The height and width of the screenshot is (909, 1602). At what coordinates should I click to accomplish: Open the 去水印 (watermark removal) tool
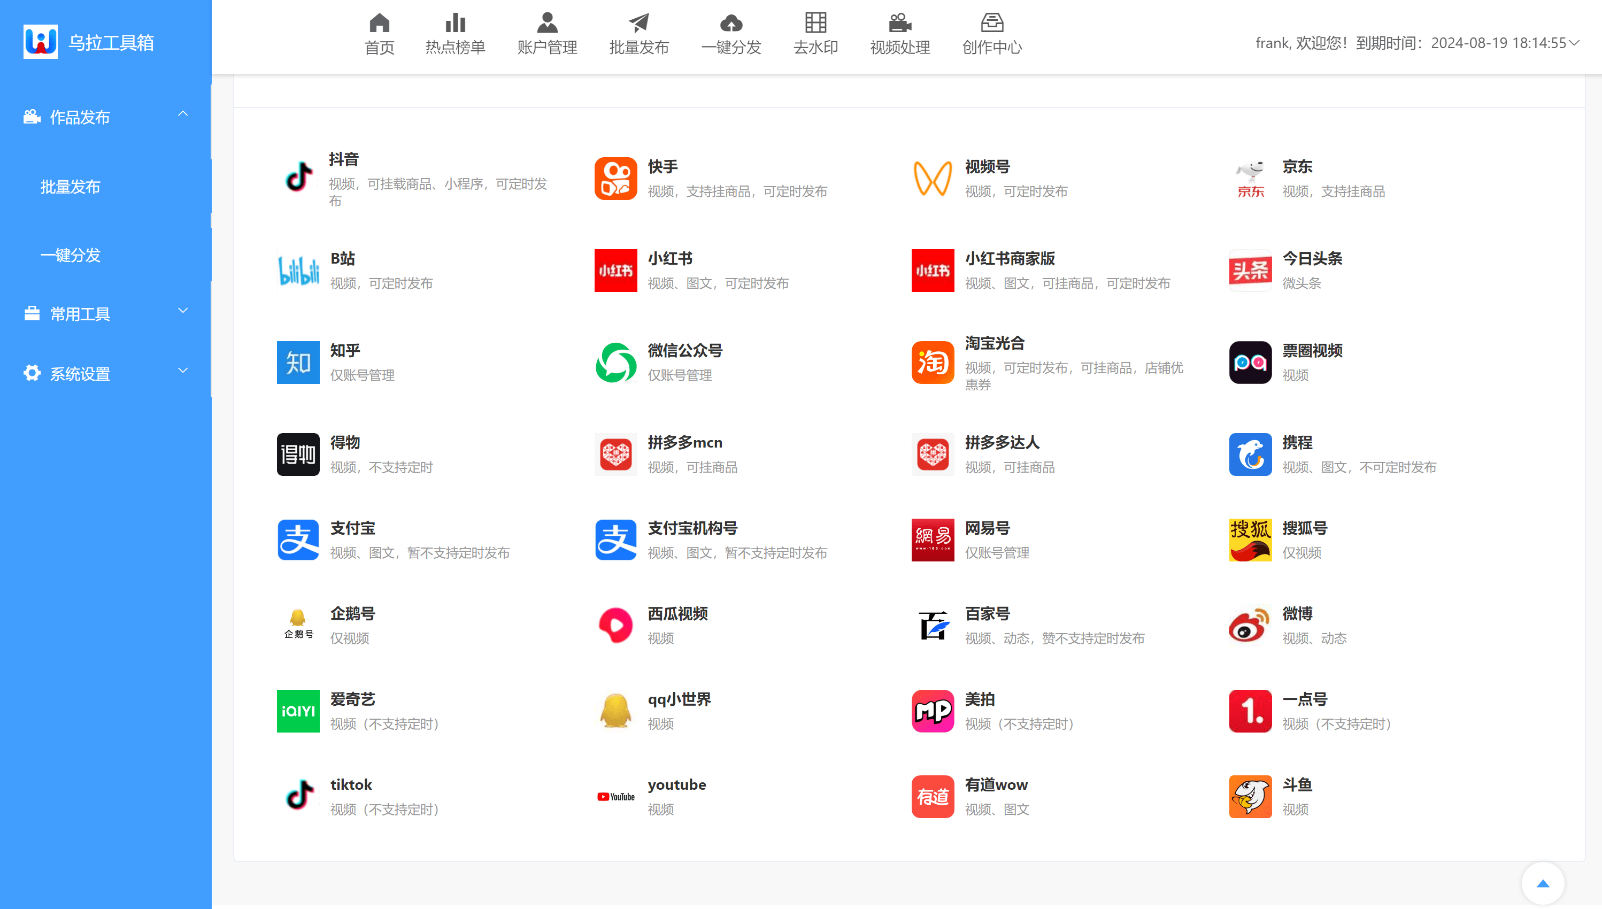tap(815, 34)
